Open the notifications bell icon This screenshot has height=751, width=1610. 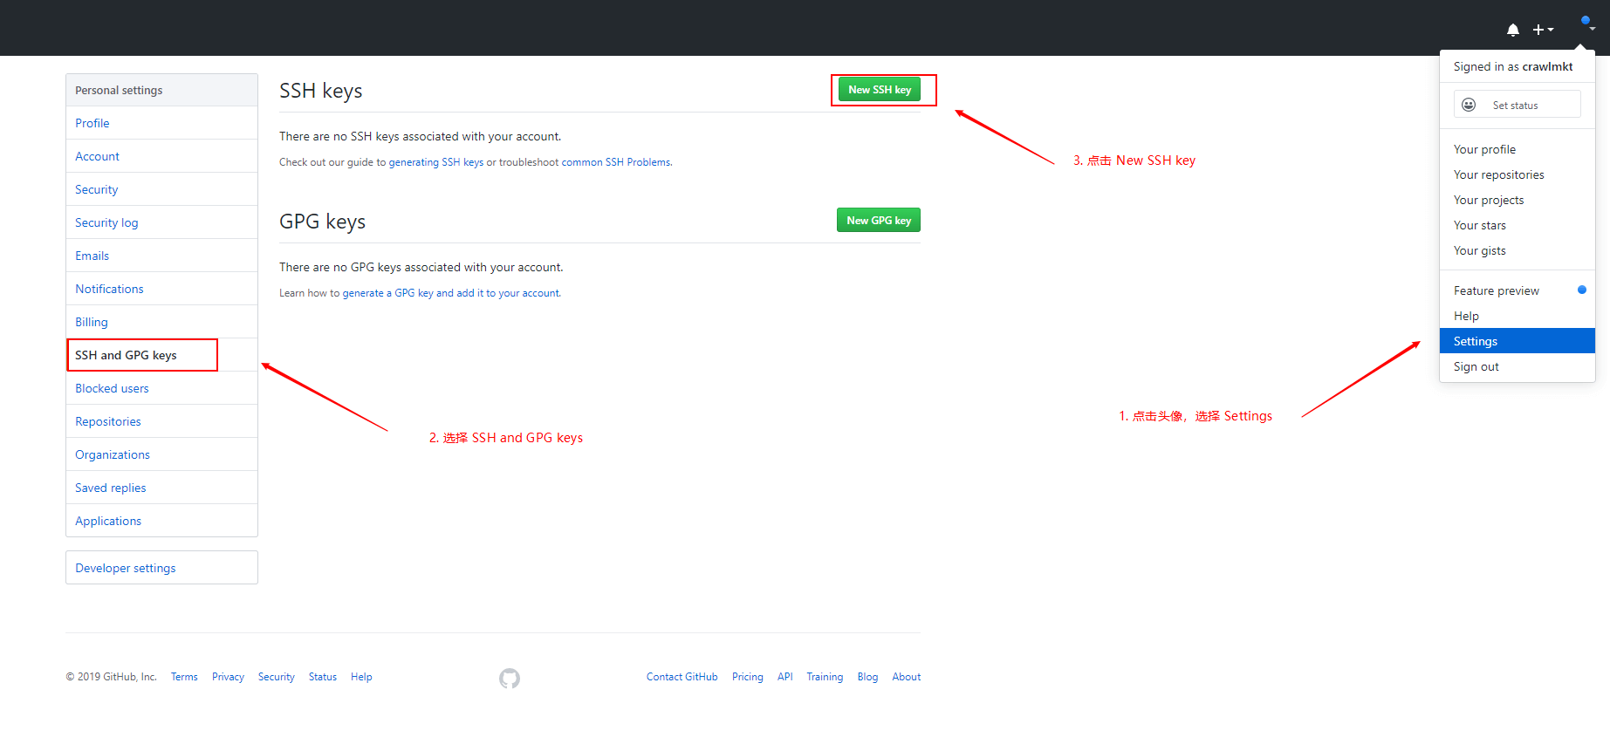pyautogui.click(x=1513, y=30)
